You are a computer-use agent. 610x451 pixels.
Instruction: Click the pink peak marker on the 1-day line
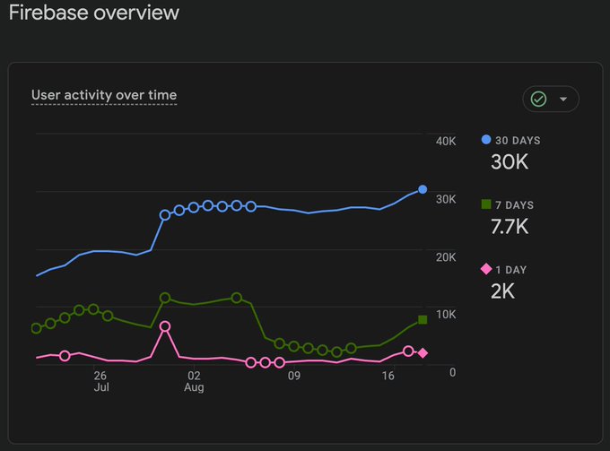[165, 326]
